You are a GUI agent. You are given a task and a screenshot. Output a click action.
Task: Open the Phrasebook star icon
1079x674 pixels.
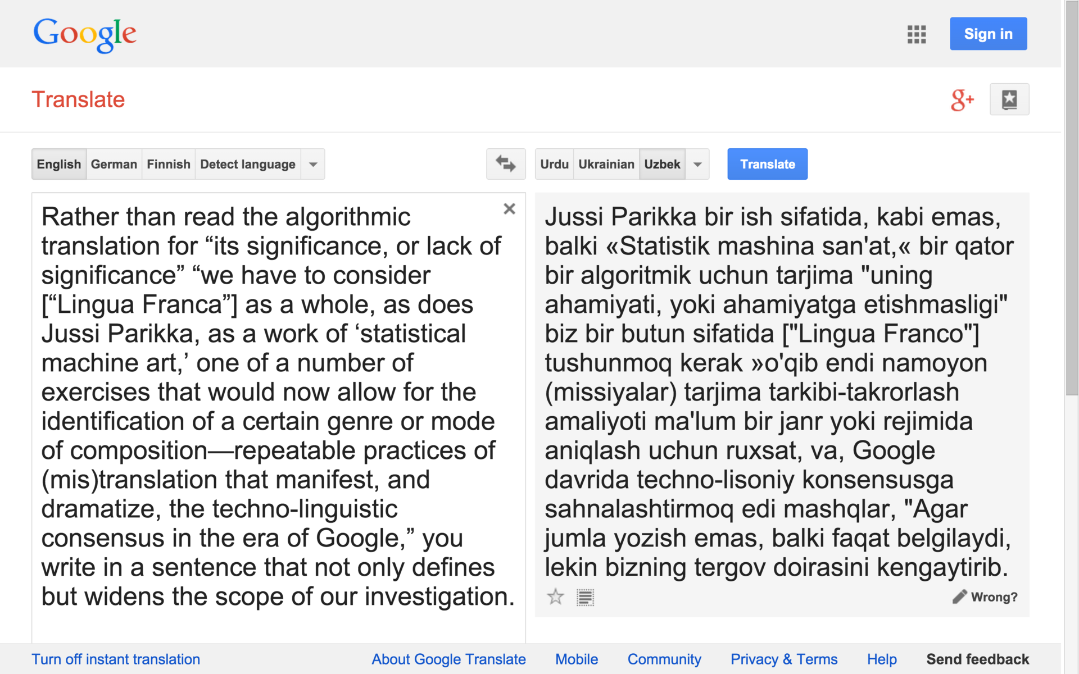1009,99
